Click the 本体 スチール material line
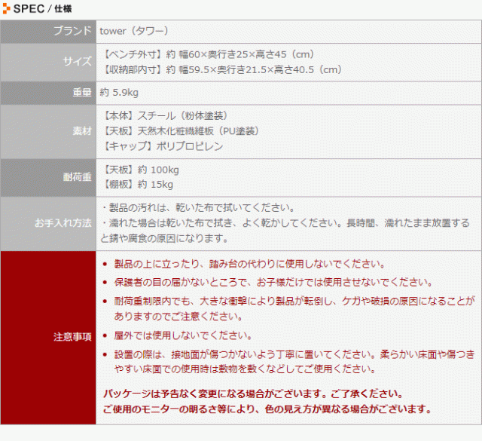The image size is (482, 441). pos(163,116)
